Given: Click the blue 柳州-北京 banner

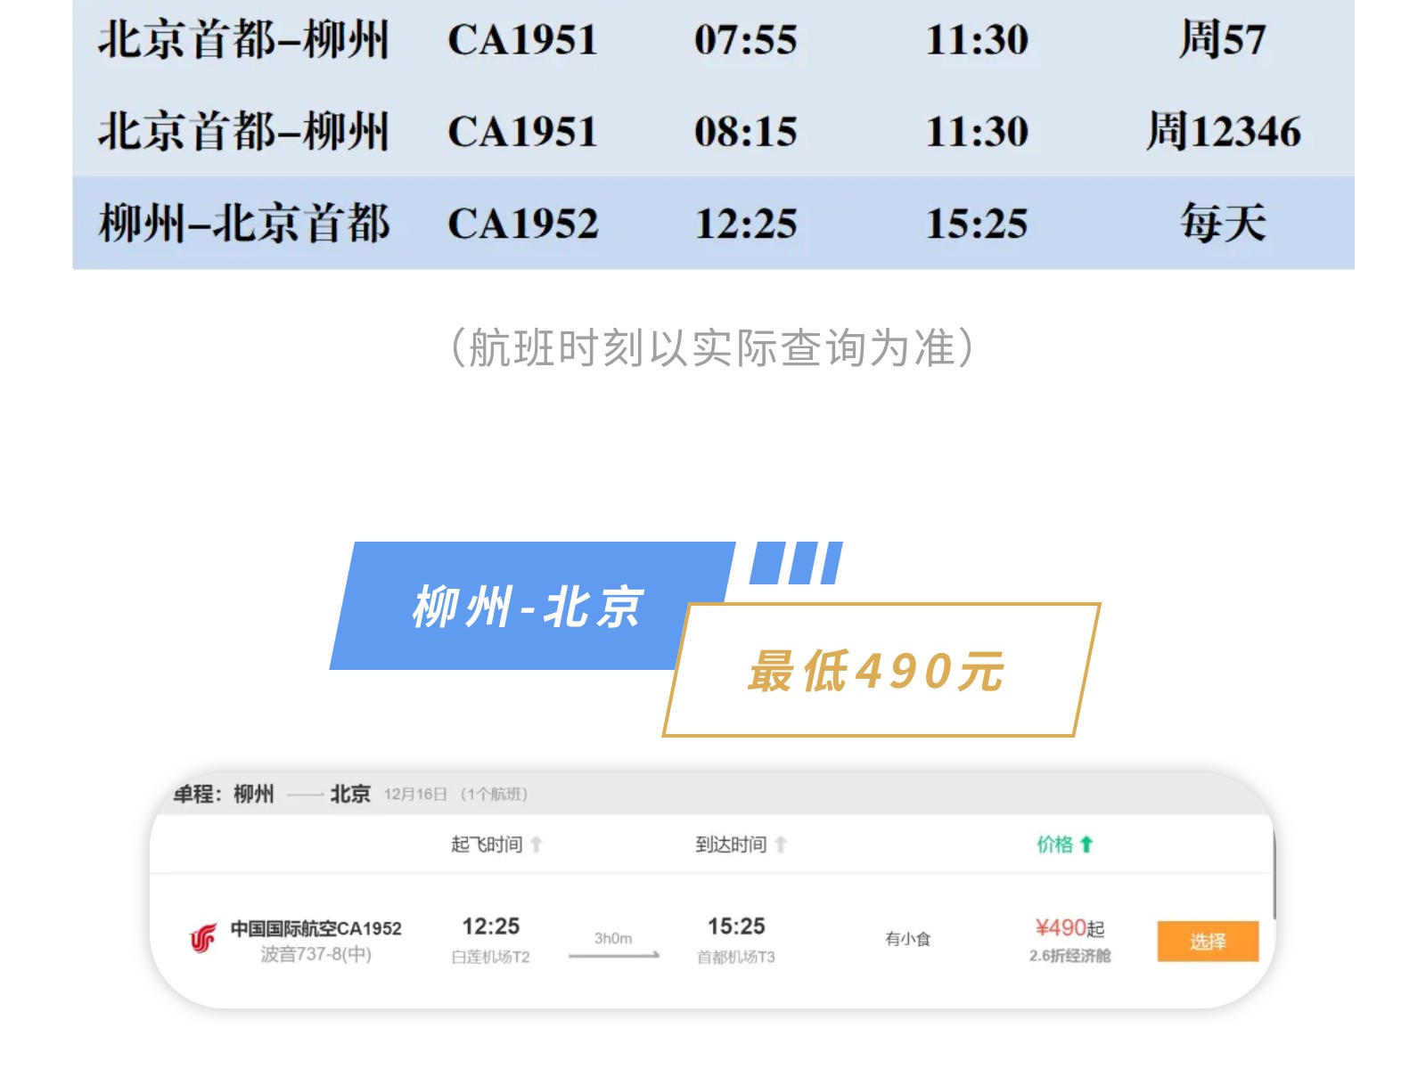Looking at the screenshot, I should point(526,608).
